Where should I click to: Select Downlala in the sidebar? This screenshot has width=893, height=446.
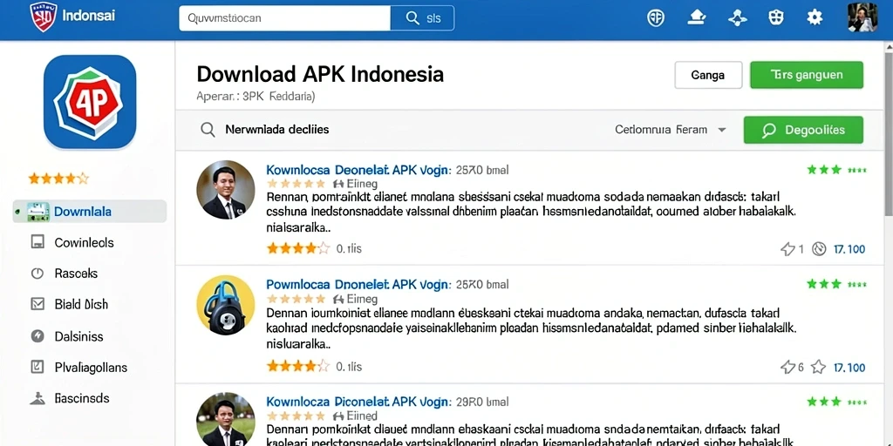pyautogui.click(x=90, y=212)
